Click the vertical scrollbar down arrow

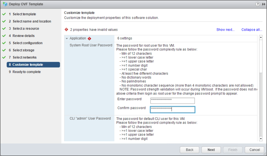[261, 139]
